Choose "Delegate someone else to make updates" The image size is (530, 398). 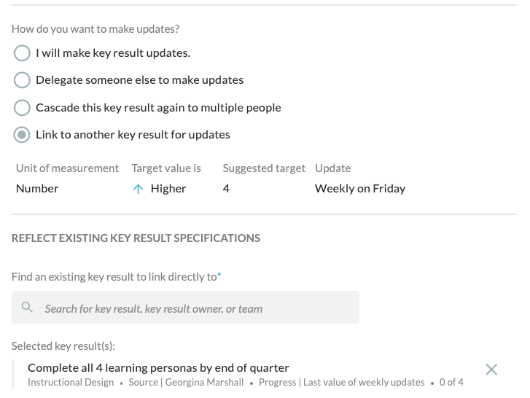pos(22,80)
